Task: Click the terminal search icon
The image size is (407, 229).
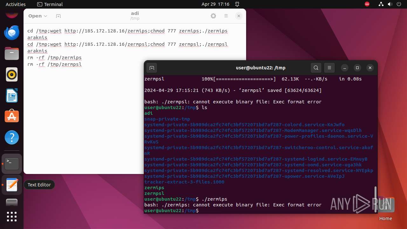Action: pyautogui.click(x=316, y=68)
